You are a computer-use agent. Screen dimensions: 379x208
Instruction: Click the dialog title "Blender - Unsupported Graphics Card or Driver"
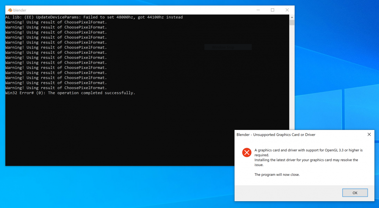tap(276, 134)
